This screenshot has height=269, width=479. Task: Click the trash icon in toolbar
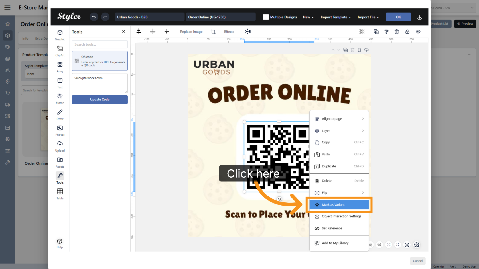click(397, 32)
